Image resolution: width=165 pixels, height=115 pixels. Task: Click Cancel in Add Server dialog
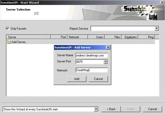pyautogui.click(x=98, y=79)
